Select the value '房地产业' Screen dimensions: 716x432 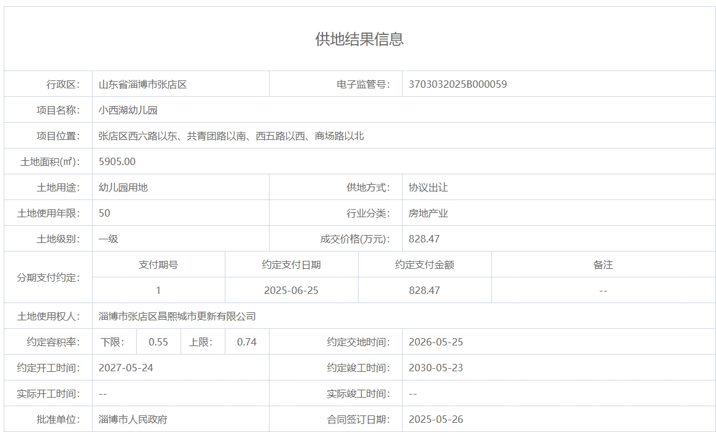[x=429, y=213]
